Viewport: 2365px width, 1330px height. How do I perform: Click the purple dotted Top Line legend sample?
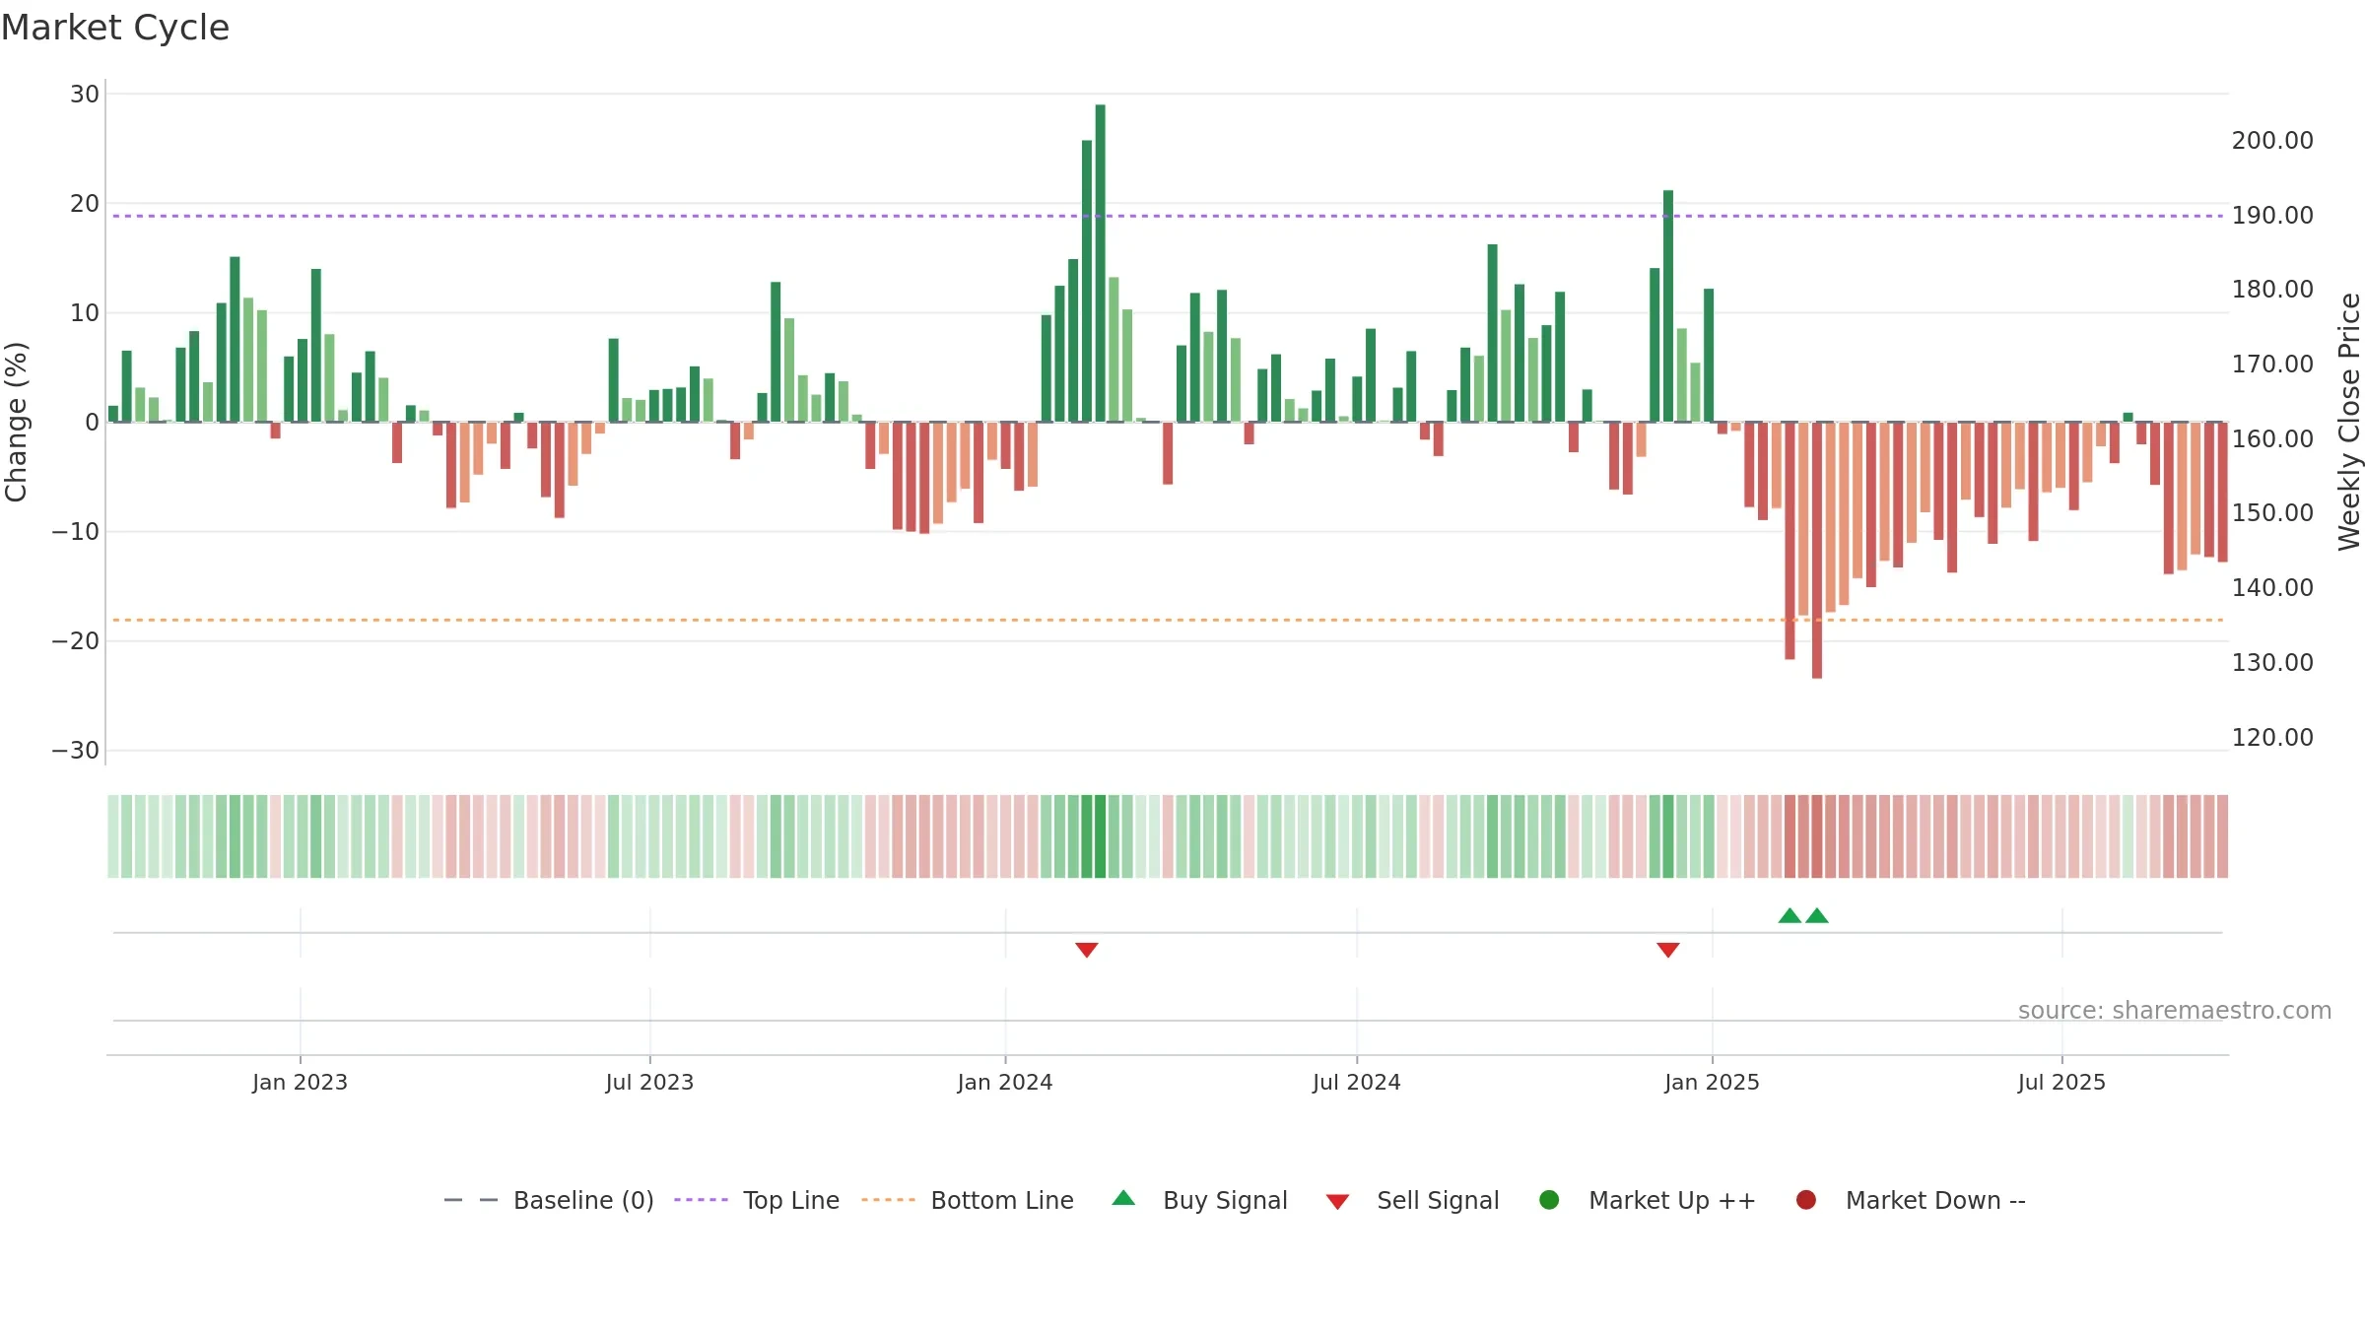[701, 1200]
